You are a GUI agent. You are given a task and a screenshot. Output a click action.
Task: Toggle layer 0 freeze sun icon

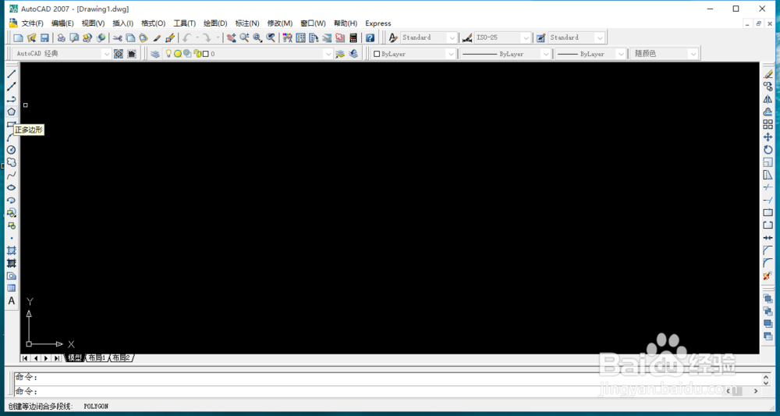pyautogui.click(x=178, y=54)
